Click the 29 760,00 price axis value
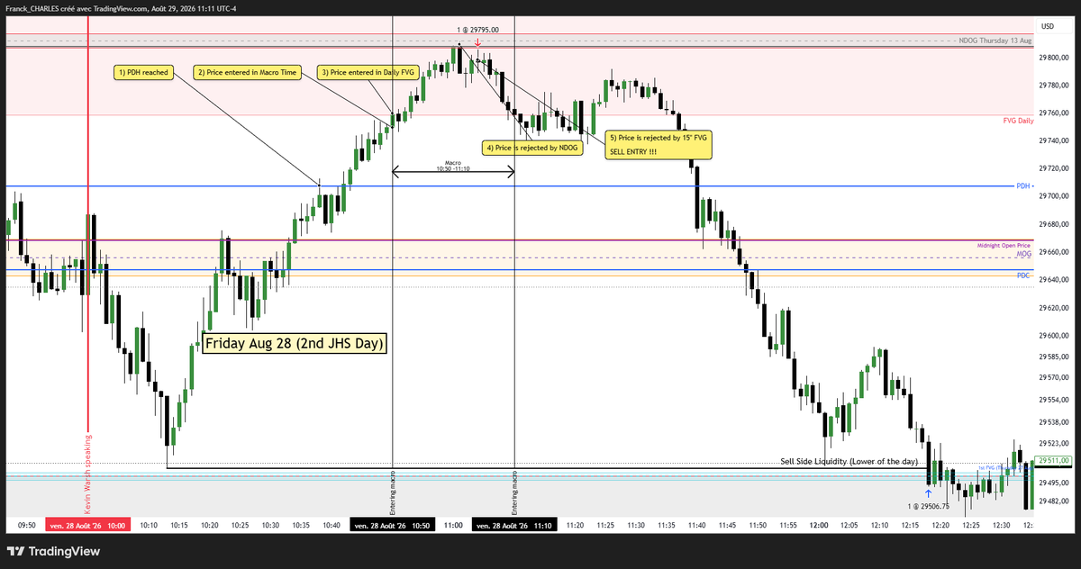The image size is (1081, 569). pos(1055,113)
